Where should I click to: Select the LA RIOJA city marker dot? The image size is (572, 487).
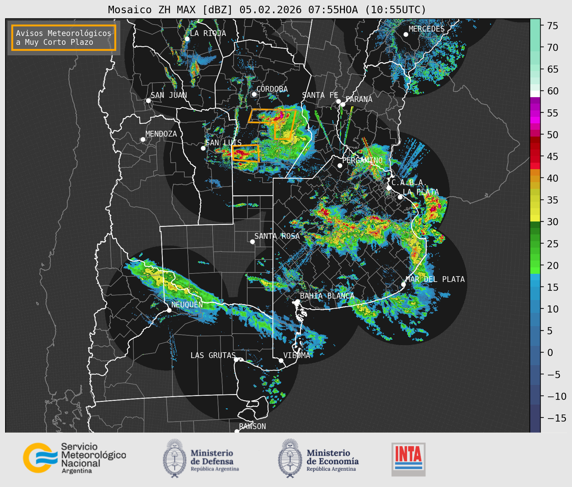click(187, 39)
